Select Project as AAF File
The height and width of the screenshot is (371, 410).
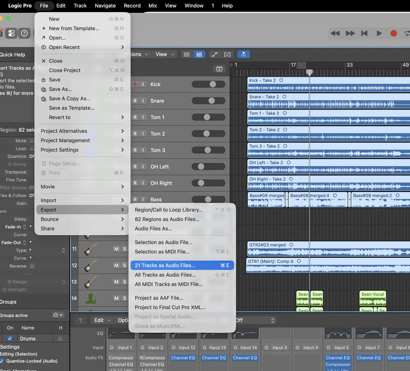point(182,298)
